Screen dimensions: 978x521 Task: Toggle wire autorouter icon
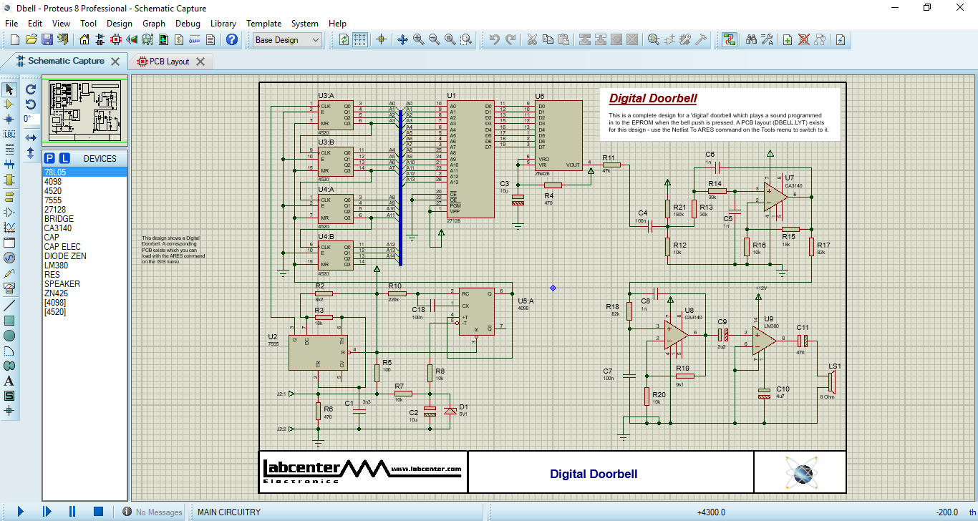pyautogui.click(x=730, y=40)
